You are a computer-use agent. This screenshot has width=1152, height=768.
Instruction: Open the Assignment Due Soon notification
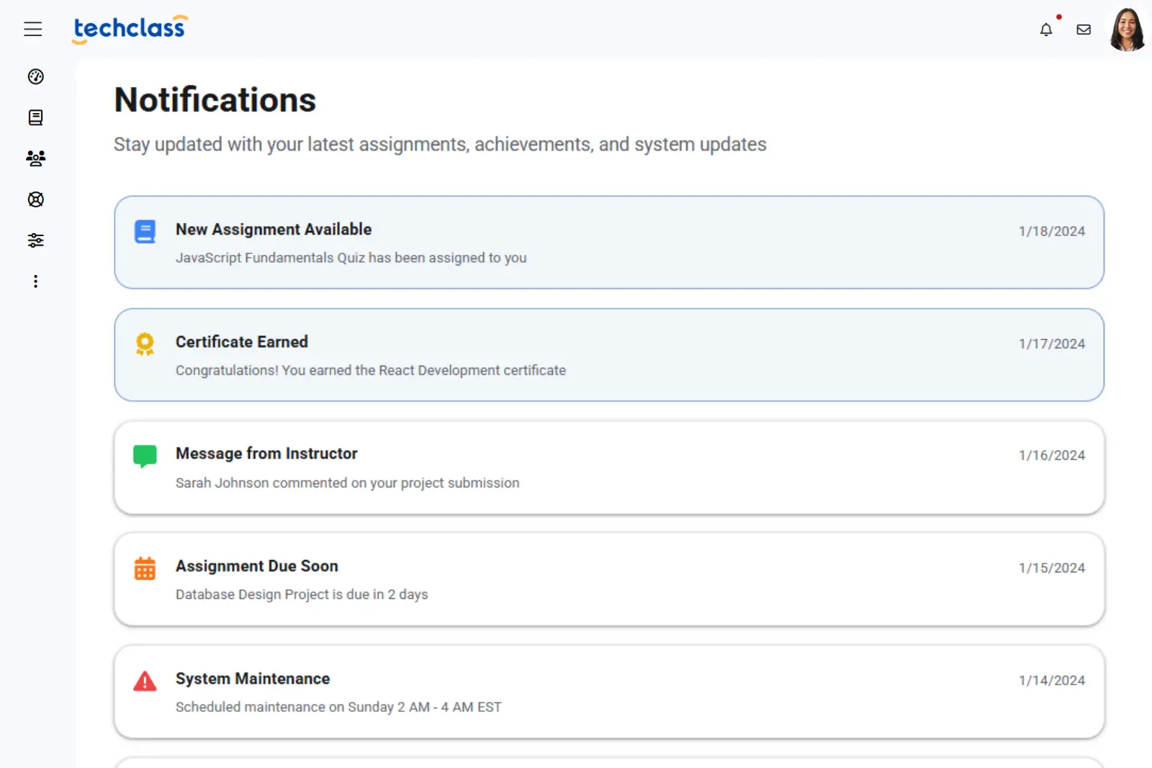(609, 579)
